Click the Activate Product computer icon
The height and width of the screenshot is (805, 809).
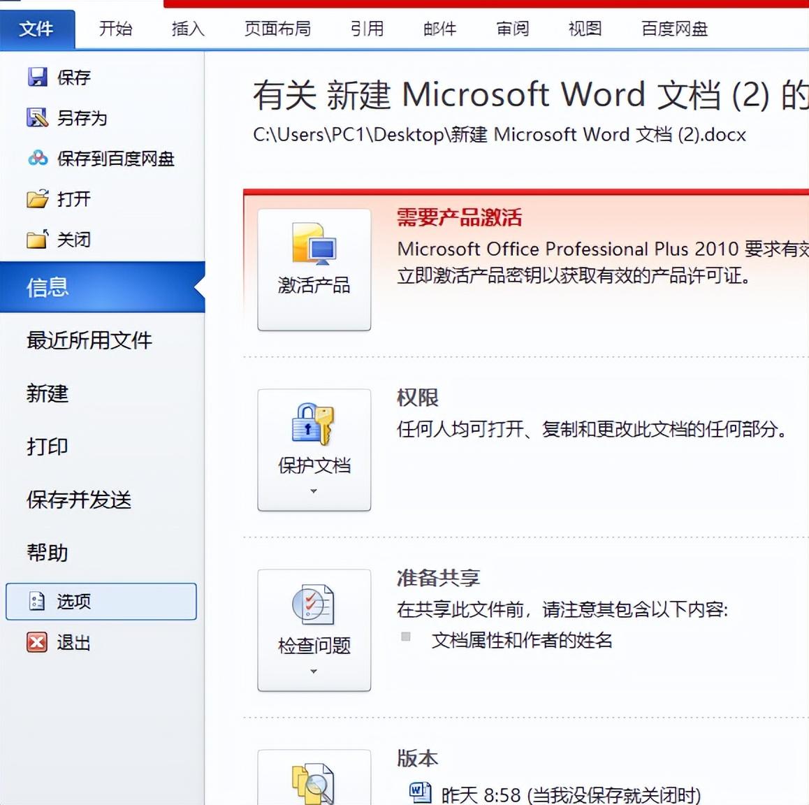(314, 244)
